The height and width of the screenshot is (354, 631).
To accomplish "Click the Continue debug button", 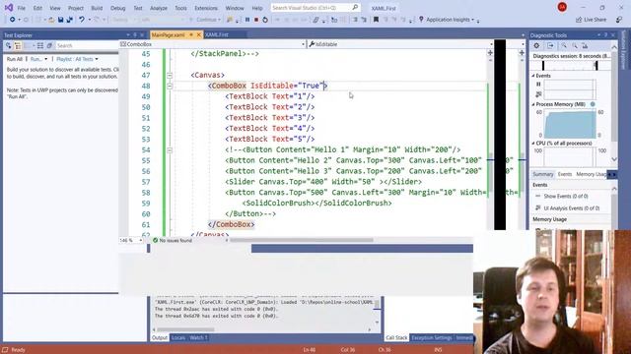I will pos(205,20).
